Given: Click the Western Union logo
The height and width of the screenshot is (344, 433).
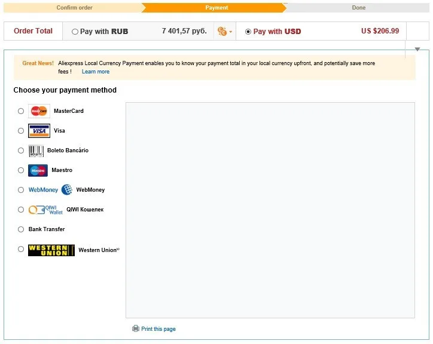Looking at the screenshot, I should point(51,250).
